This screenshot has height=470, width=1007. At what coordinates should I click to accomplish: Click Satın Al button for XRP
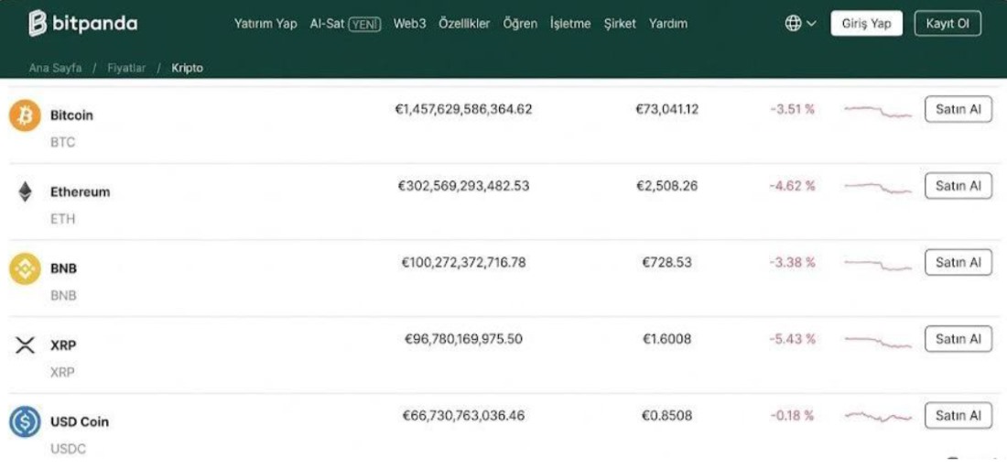pos(958,339)
